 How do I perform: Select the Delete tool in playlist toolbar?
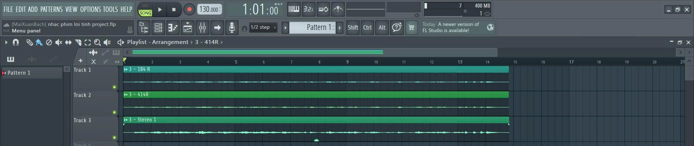click(49, 43)
